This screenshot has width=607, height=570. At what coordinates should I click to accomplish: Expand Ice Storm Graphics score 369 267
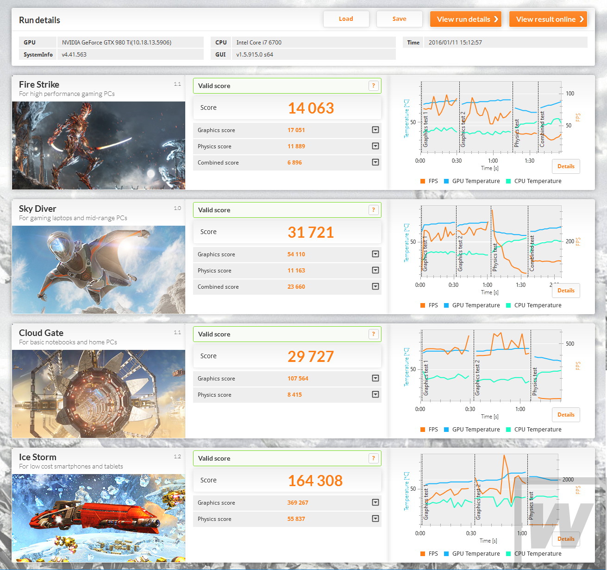pyautogui.click(x=375, y=502)
